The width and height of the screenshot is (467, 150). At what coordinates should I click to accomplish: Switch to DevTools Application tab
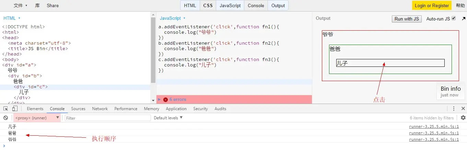point(176,109)
